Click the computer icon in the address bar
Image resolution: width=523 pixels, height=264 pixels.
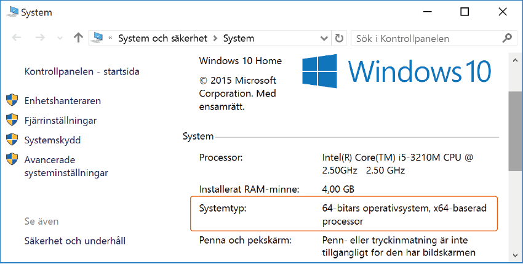(x=97, y=38)
